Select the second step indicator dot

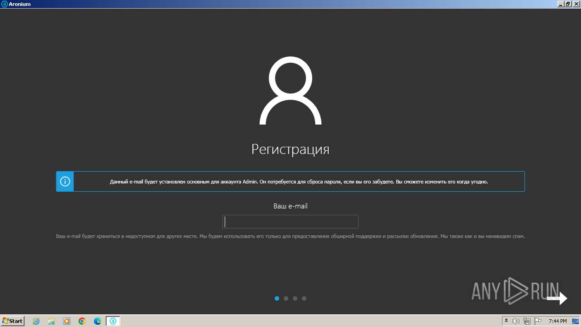(286, 298)
